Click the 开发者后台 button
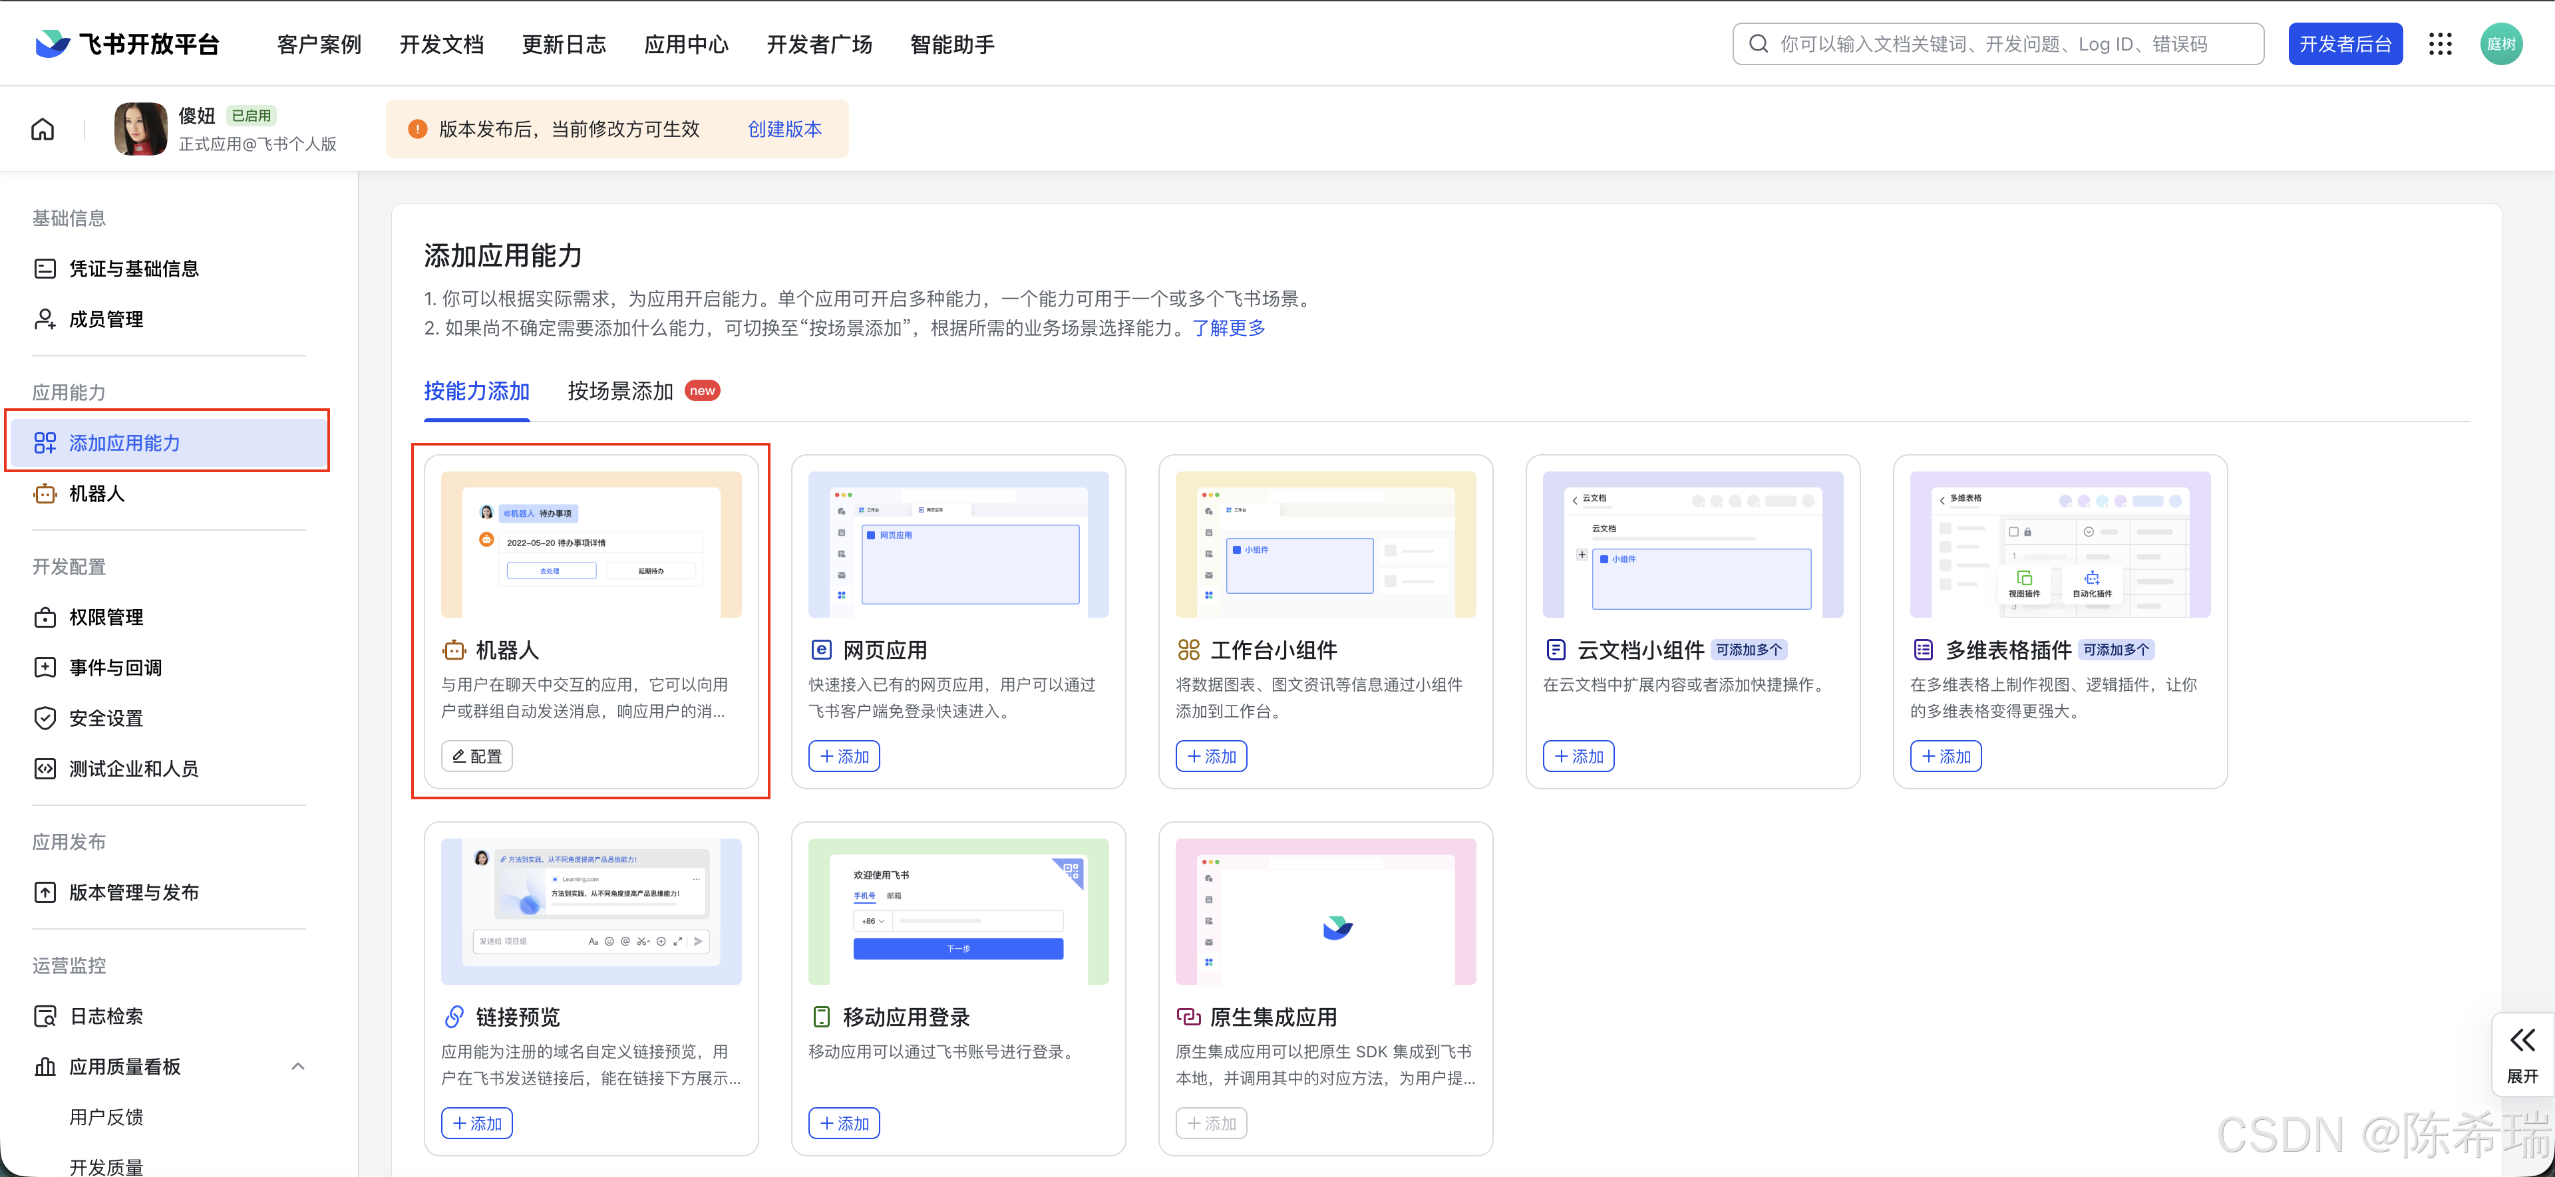 (x=2345, y=44)
